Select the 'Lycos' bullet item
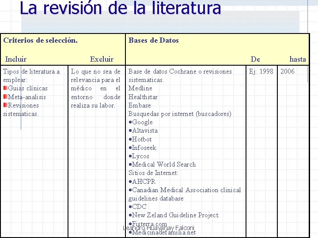Image resolution: width=318 pixels, height=238 pixels. [139, 156]
